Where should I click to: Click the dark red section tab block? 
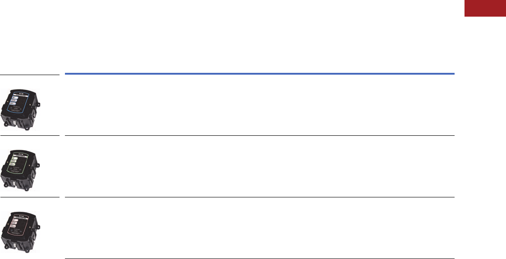point(485,8)
